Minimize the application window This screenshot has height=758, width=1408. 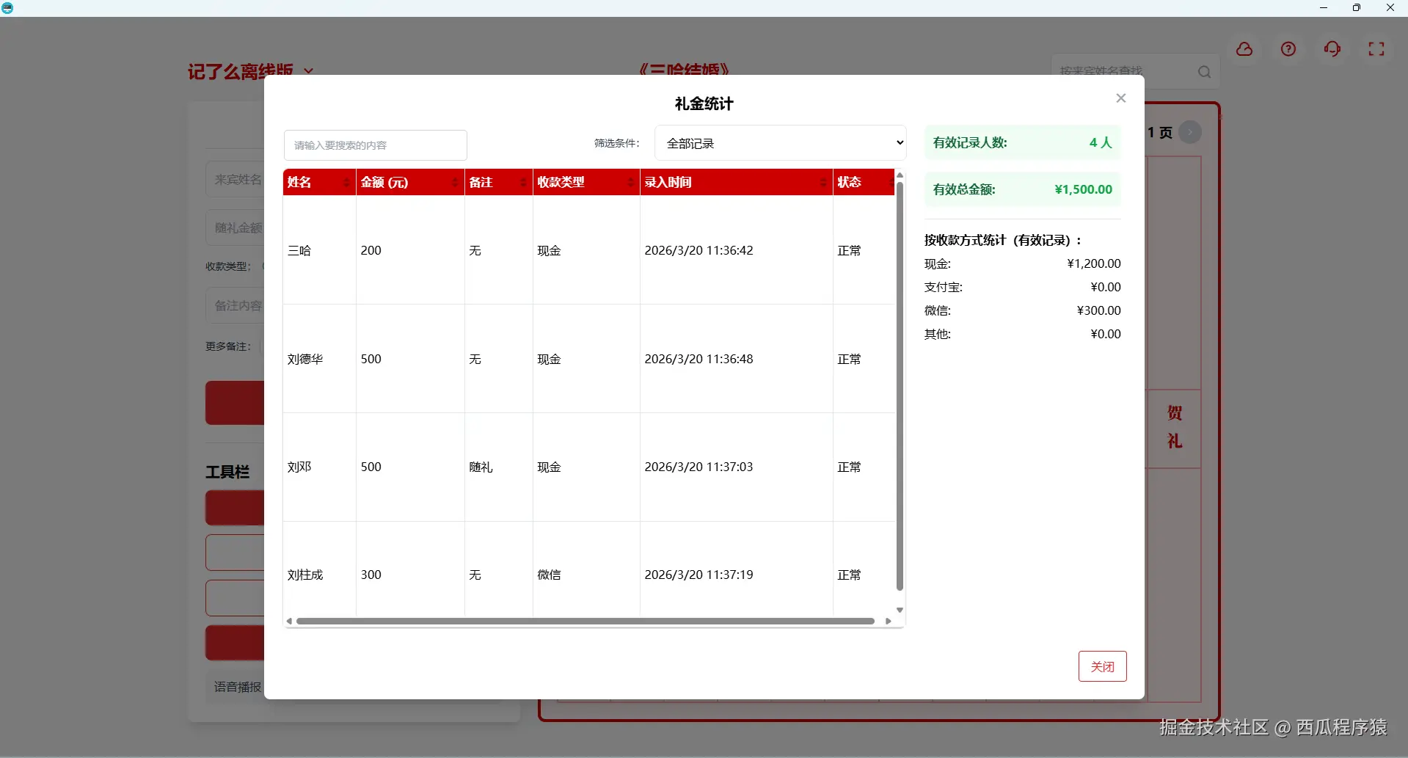(1324, 8)
